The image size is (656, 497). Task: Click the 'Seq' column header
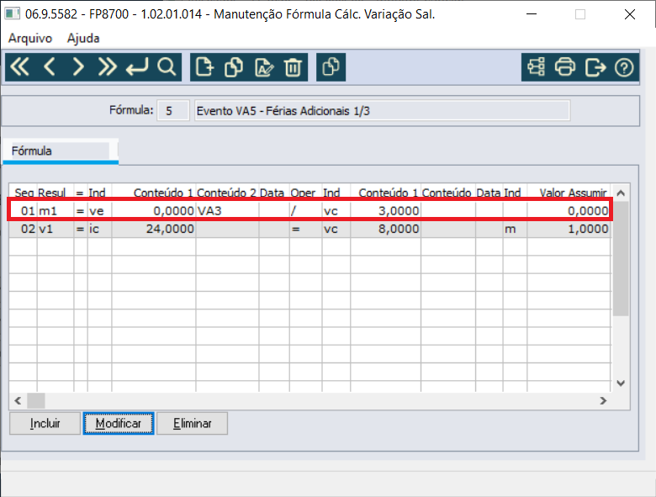24,193
